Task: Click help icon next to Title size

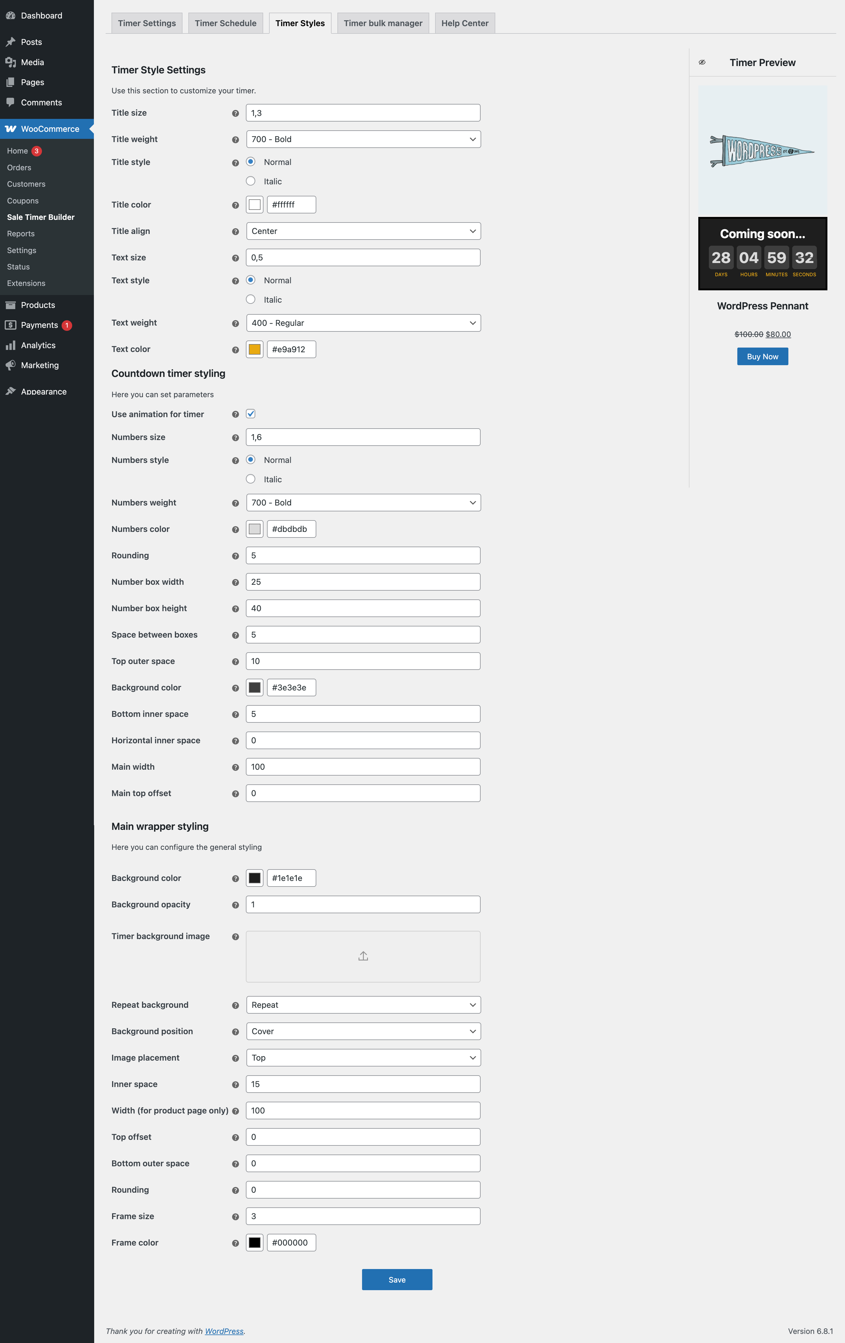Action: pyautogui.click(x=235, y=113)
